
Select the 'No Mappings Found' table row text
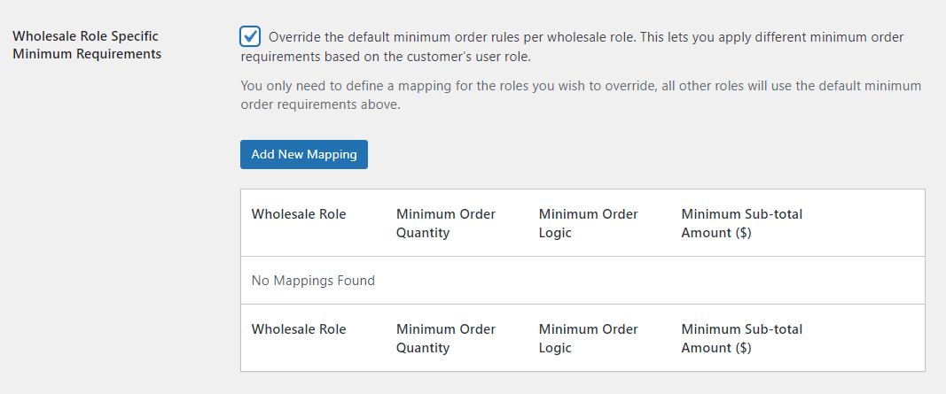(313, 281)
